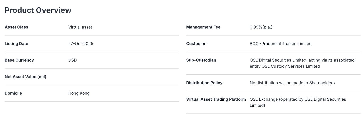Click the Virtual asset value
This screenshot has height=118, width=364.
pyautogui.click(x=80, y=27)
